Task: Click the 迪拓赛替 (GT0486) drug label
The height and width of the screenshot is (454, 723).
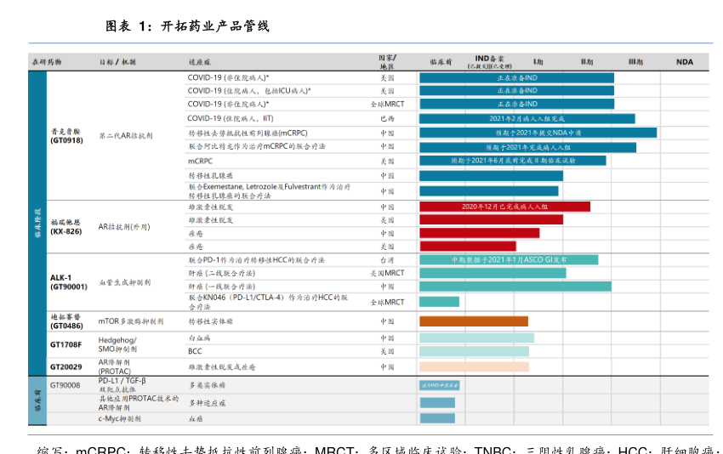Action: [x=66, y=321]
